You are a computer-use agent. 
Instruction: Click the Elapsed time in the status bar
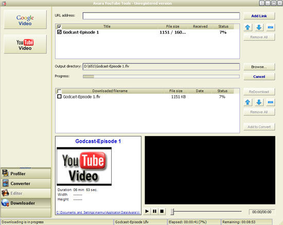tap(187, 222)
